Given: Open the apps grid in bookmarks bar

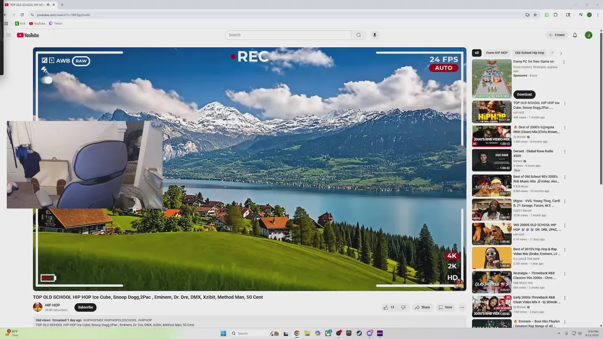Looking at the screenshot, I should [x=6, y=24].
